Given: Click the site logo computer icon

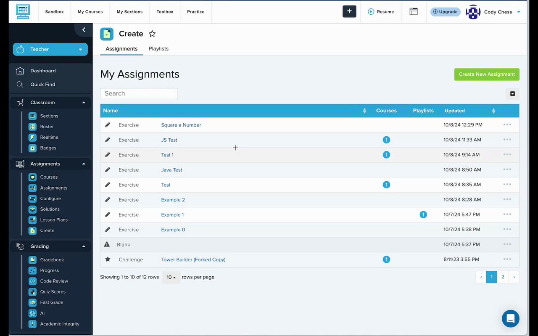Looking at the screenshot, I should (23, 11).
